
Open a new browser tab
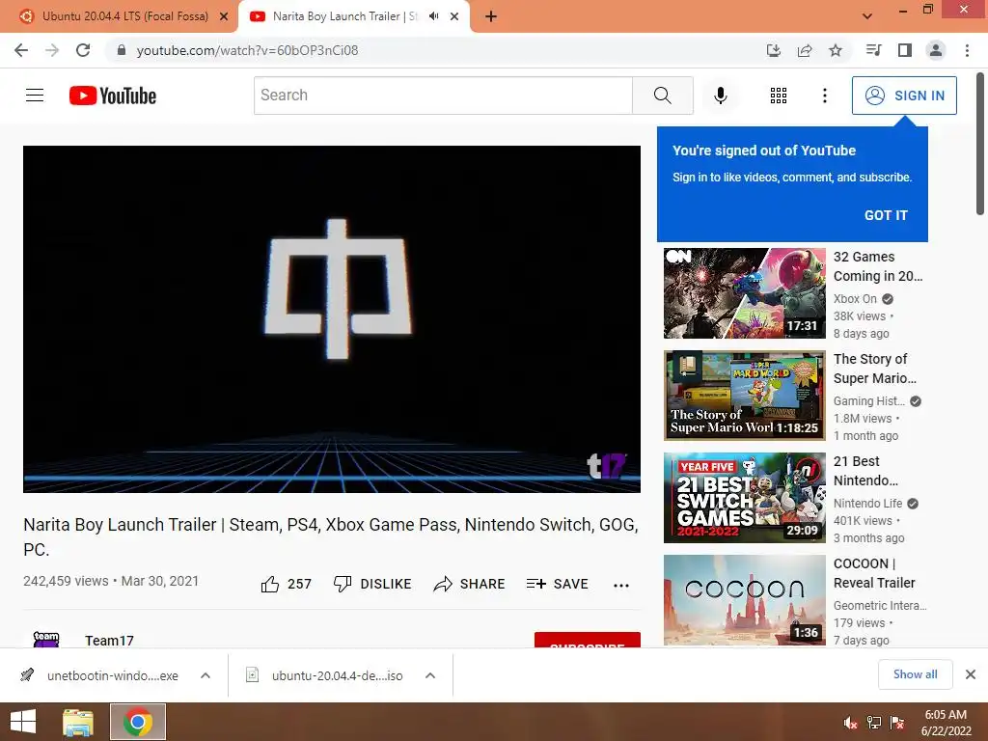[491, 16]
